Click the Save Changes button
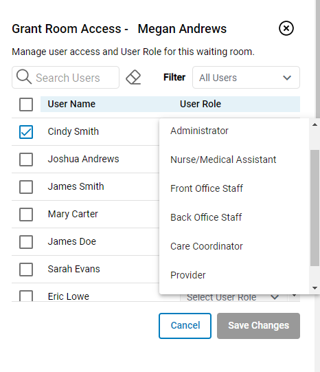The height and width of the screenshot is (372, 320). coord(258,325)
